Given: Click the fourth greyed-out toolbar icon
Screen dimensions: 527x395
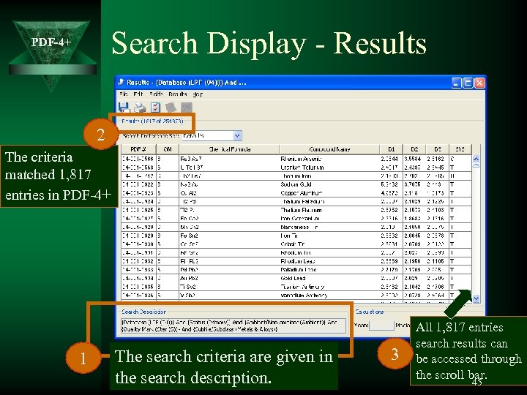Looking at the screenshot, I should pyautogui.click(x=171, y=108).
